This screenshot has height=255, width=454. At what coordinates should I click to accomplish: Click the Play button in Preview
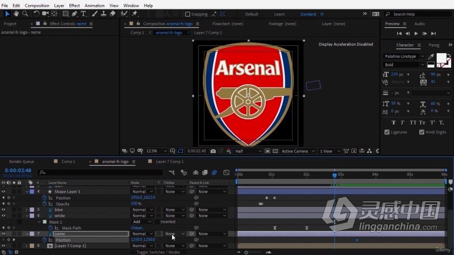point(416,34)
